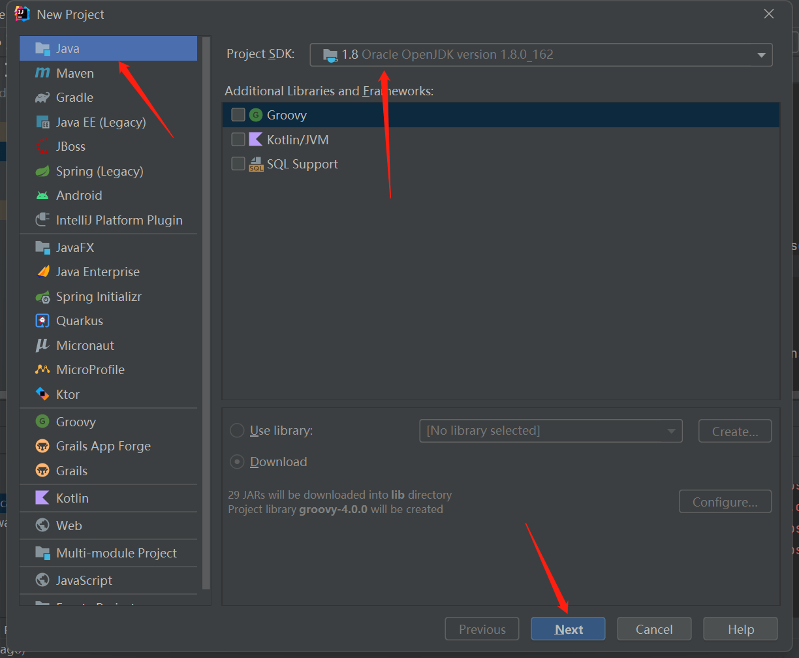The width and height of the screenshot is (799, 658).
Task: Click the Next button
Action: (x=569, y=629)
